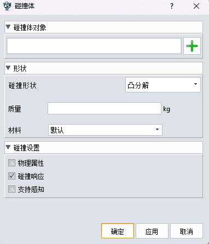
Task: Uncheck the 碰撞响应 checkbox
Action: 11,176
